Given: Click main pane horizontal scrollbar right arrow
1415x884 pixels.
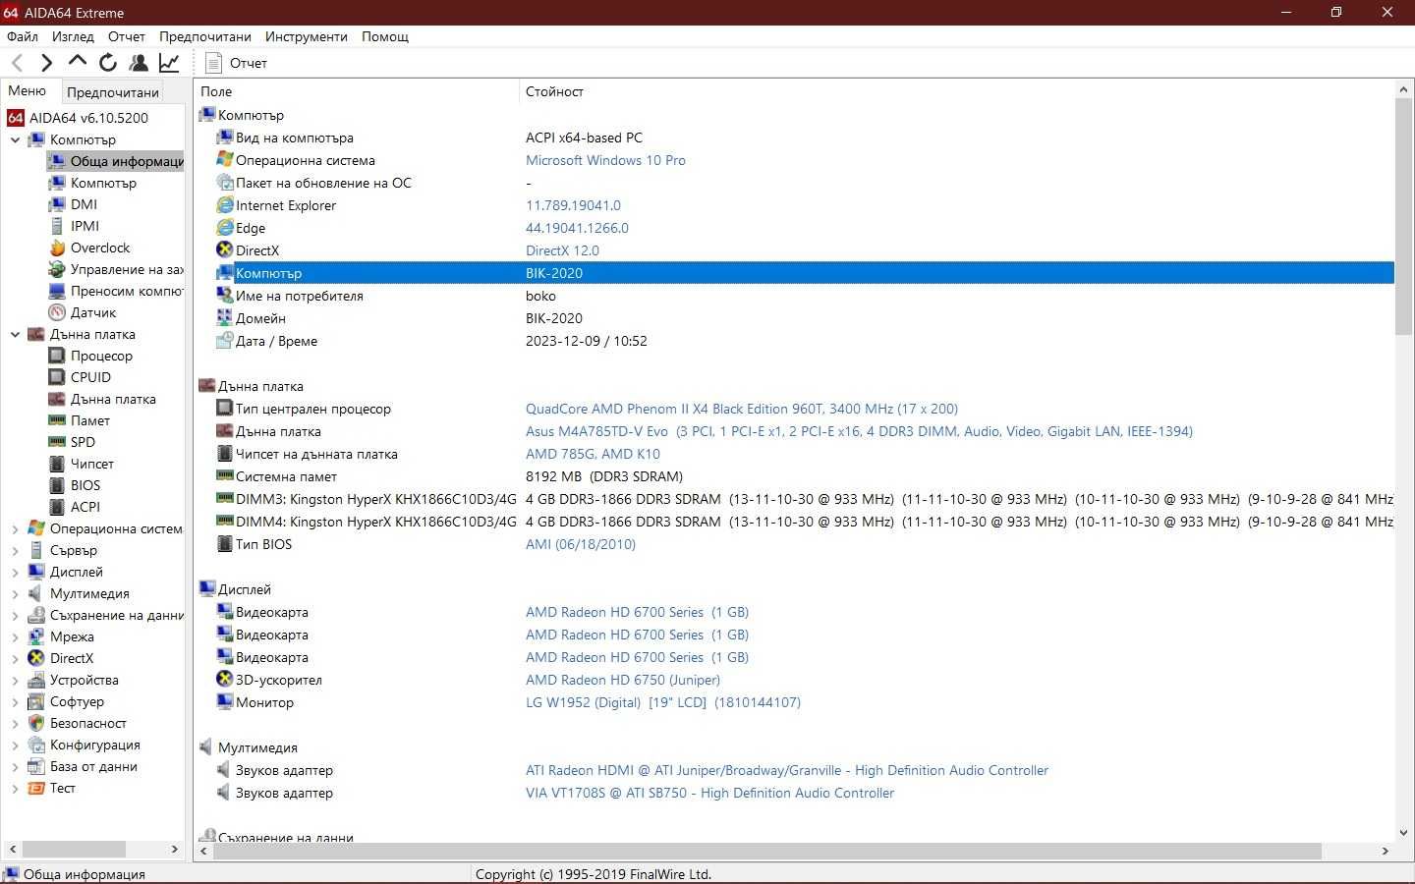Looking at the screenshot, I should [x=1385, y=851].
